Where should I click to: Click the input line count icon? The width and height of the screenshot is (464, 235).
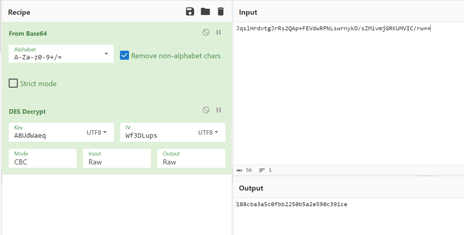pyautogui.click(x=262, y=170)
